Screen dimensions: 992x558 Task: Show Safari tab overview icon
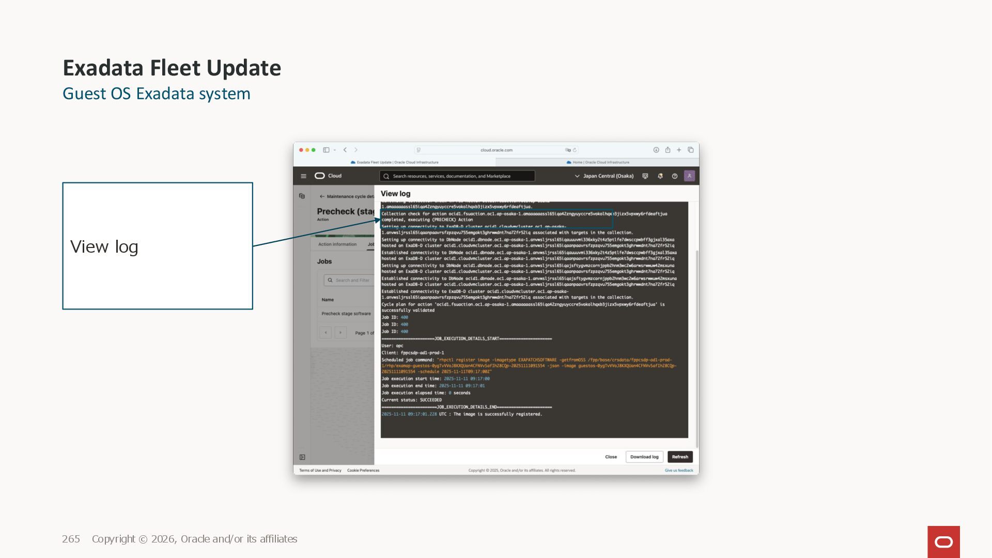(690, 150)
